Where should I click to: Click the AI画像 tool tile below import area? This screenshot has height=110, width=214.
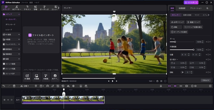tap(36, 77)
